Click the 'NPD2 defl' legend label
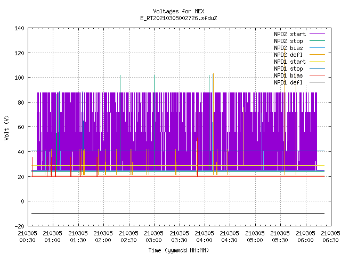 point(288,55)
